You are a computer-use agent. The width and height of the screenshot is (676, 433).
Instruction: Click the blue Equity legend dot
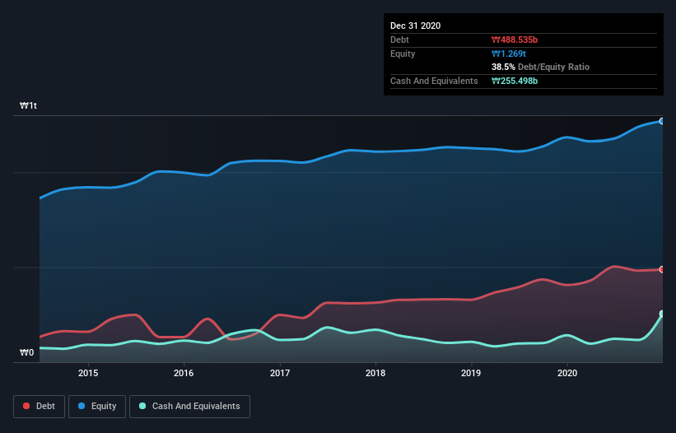[x=82, y=406]
